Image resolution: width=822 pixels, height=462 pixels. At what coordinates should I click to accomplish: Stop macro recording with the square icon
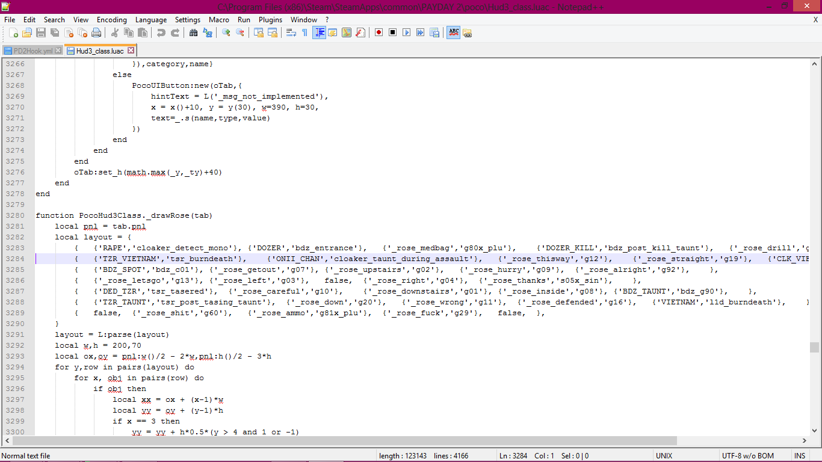[x=392, y=32]
